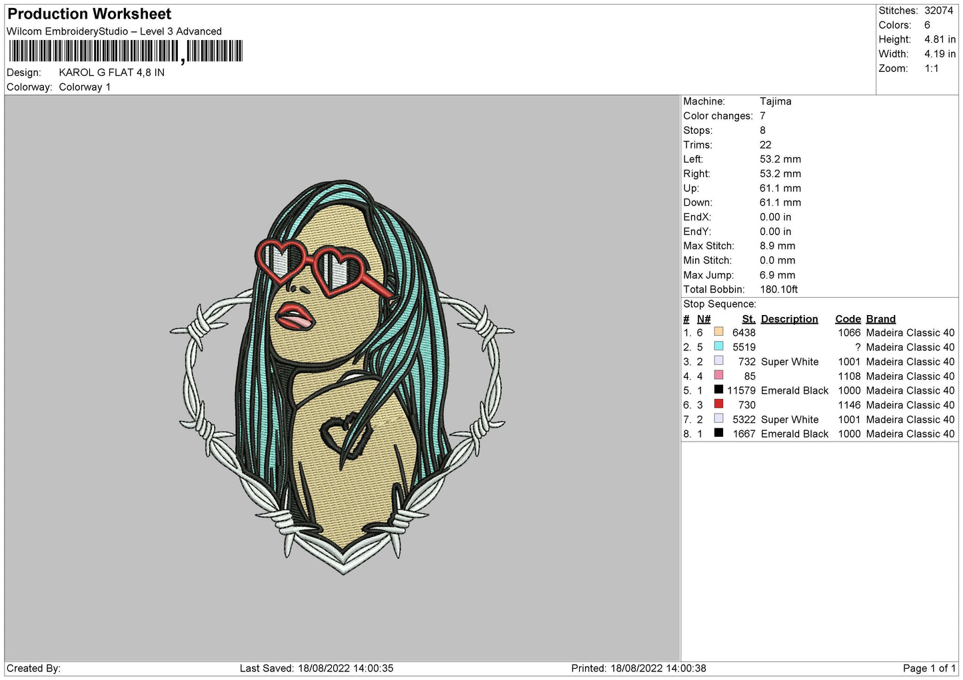The height and width of the screenshot is (680, 963).
Task: Click the Max Stitch value "8.9 mm"
Action: click(778, 246)
